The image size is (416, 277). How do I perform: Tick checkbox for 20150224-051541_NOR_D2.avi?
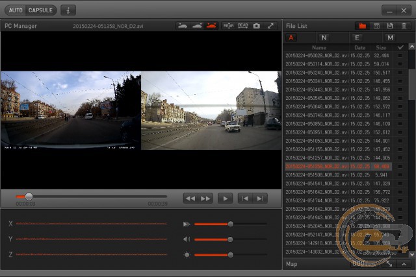coord(400,184)
